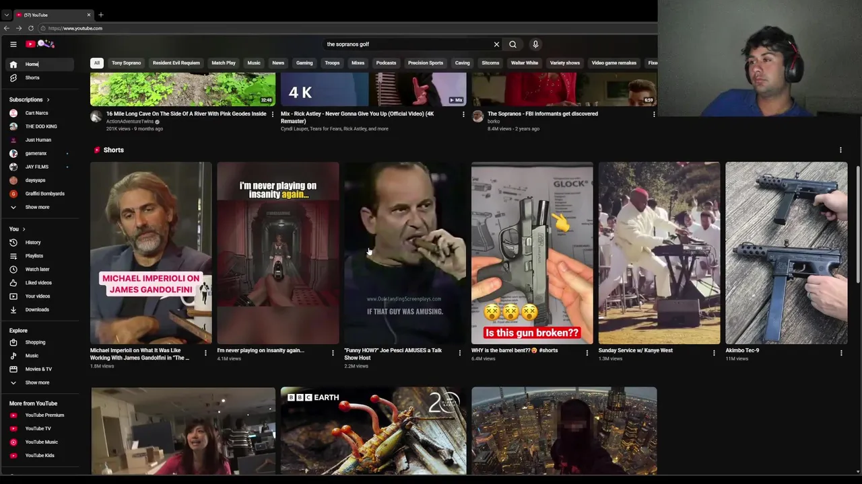Close the YouTube browser tab
The height and width of the screenshot is (484, 862).
coord(88,15)
